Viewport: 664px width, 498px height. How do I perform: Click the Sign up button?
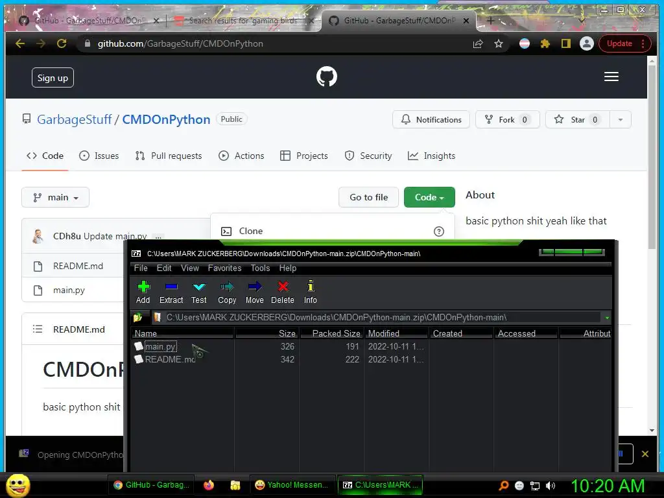[x=53, y=78]
